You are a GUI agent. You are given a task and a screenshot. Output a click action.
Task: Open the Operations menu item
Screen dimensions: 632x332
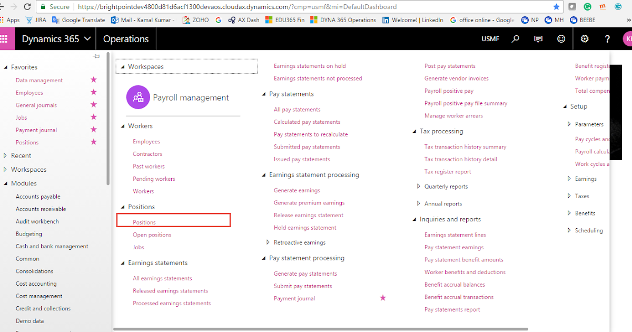click(125, 38)
